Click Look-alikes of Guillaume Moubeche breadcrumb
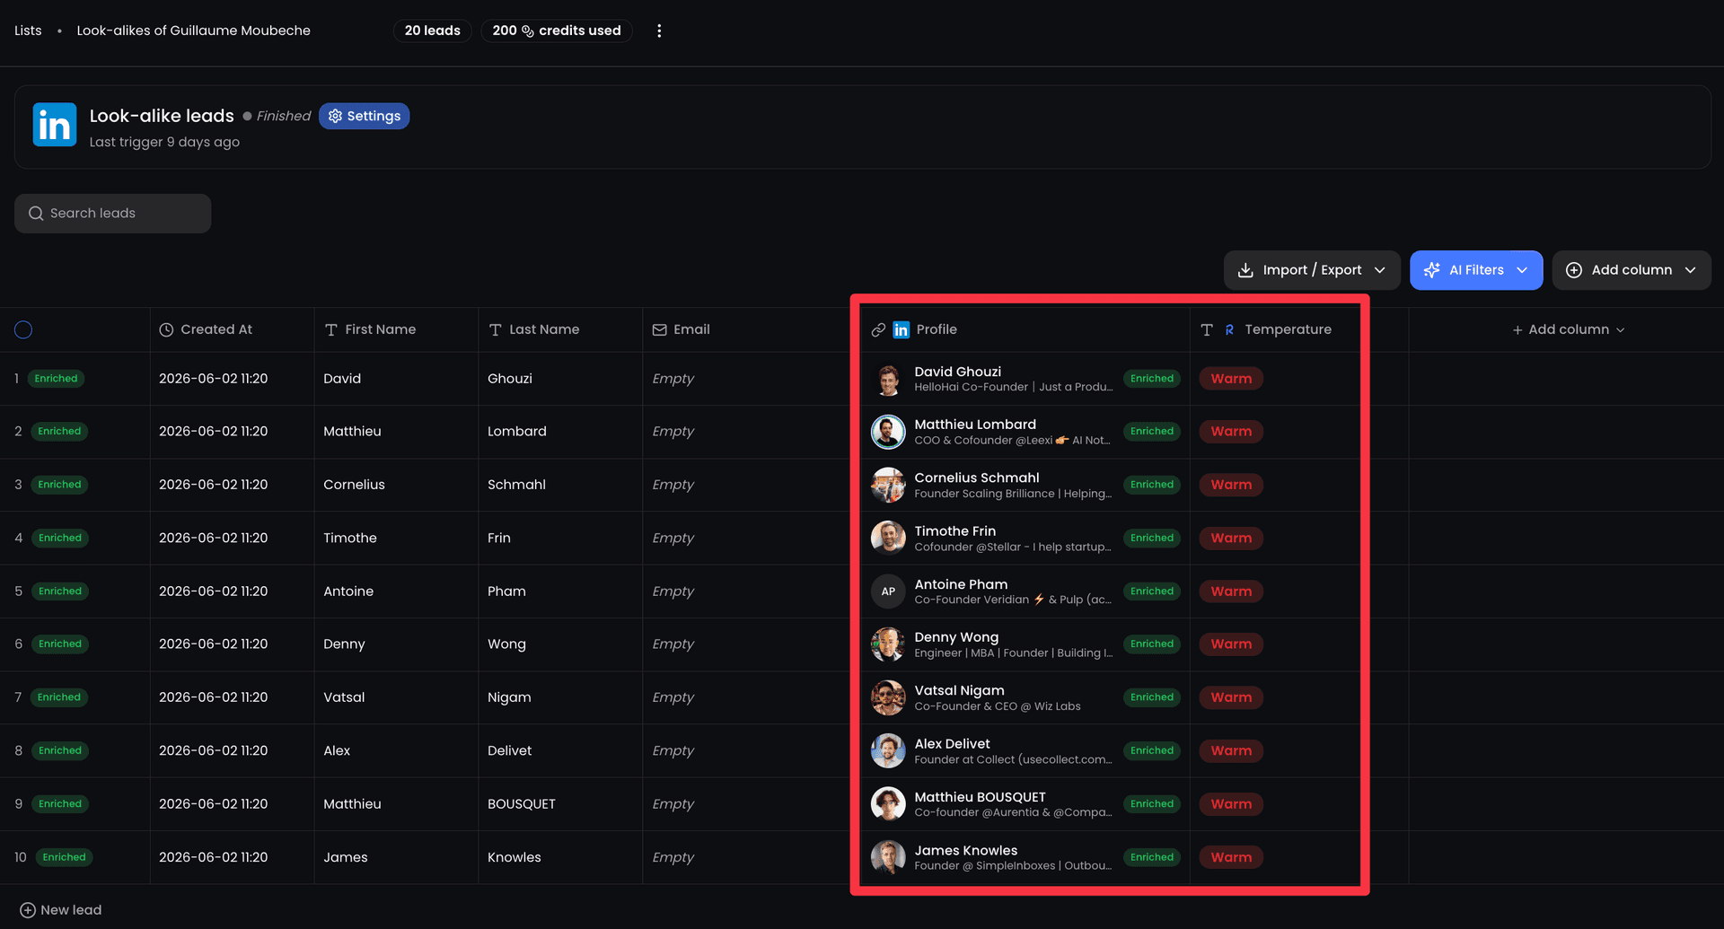The height and width of the screenshot is (929, 1724). tap(193, 31)
